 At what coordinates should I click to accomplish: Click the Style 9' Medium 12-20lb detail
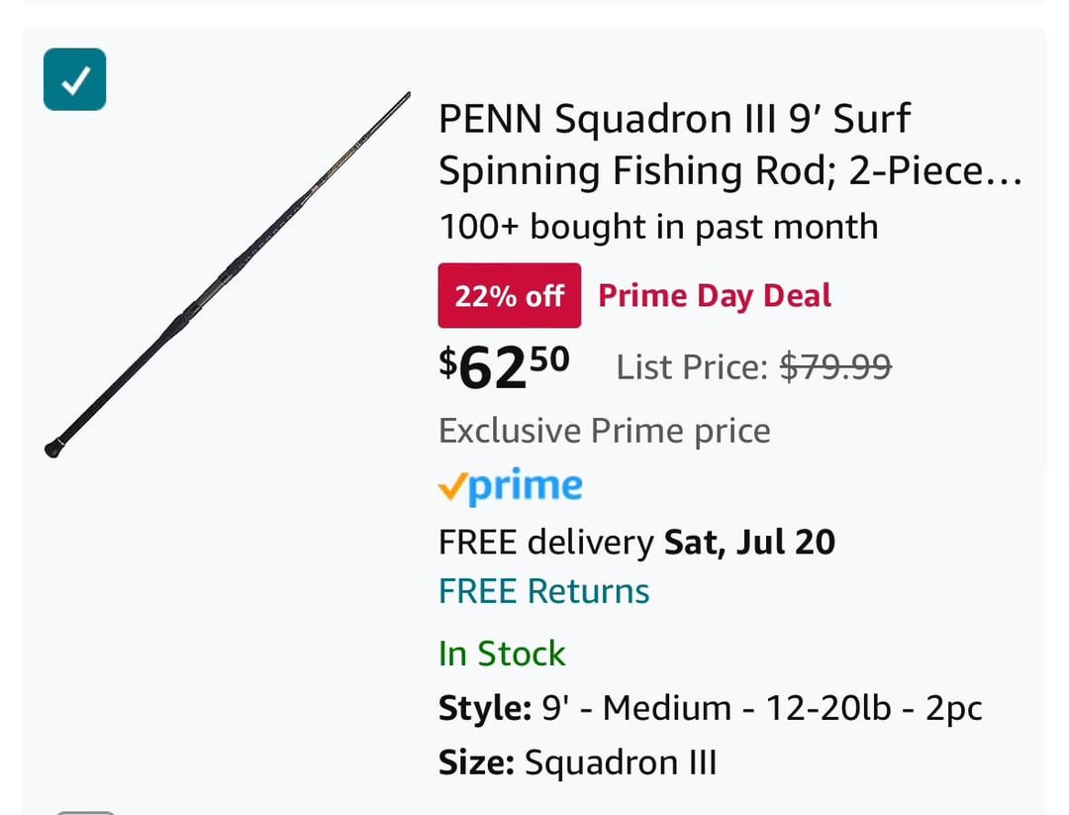click(710, 708)
